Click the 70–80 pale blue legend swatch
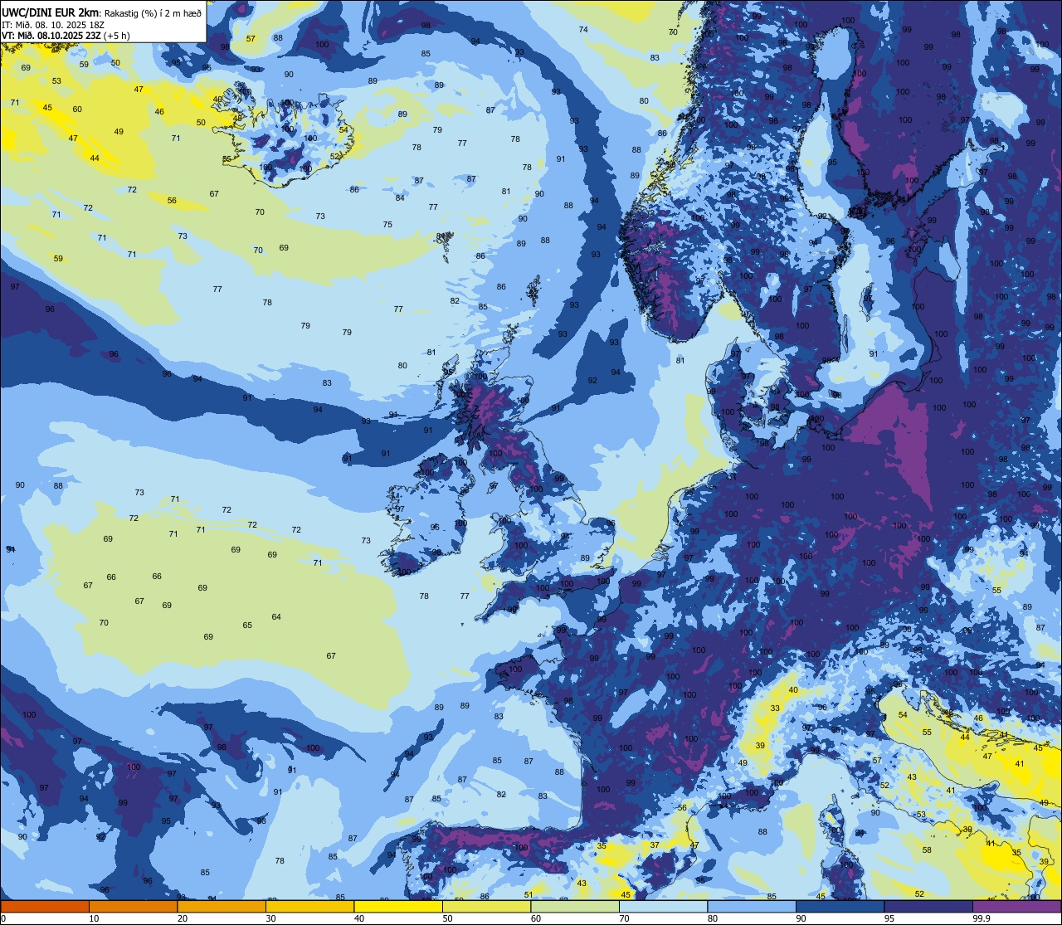 tap(663, 906)
